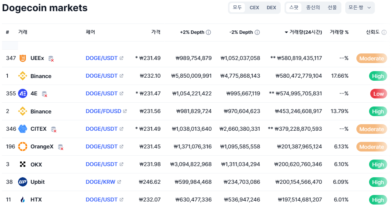Image resolution: width=391 pixels, height=208 pixels.
Task: Open external link icon in 4E row
Action: (121, 93)
